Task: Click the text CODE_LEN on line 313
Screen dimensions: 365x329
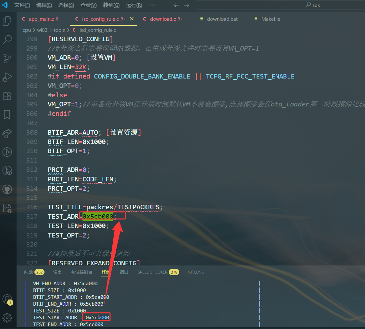Action: pyautogui.click(x=98, y=179)
